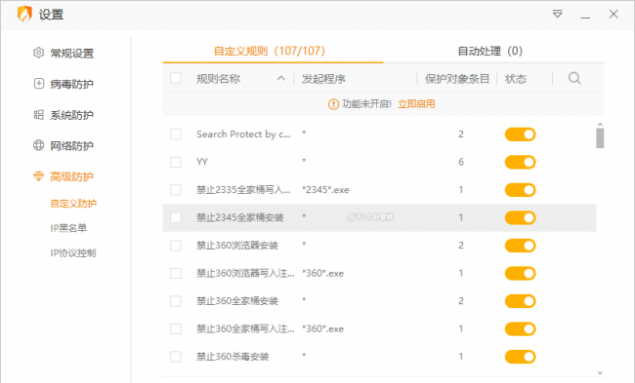Screen dimensions: 635x383
Task: Check the 禁止360全家桶安装 rule checkbox
Action: coord(176,301)
